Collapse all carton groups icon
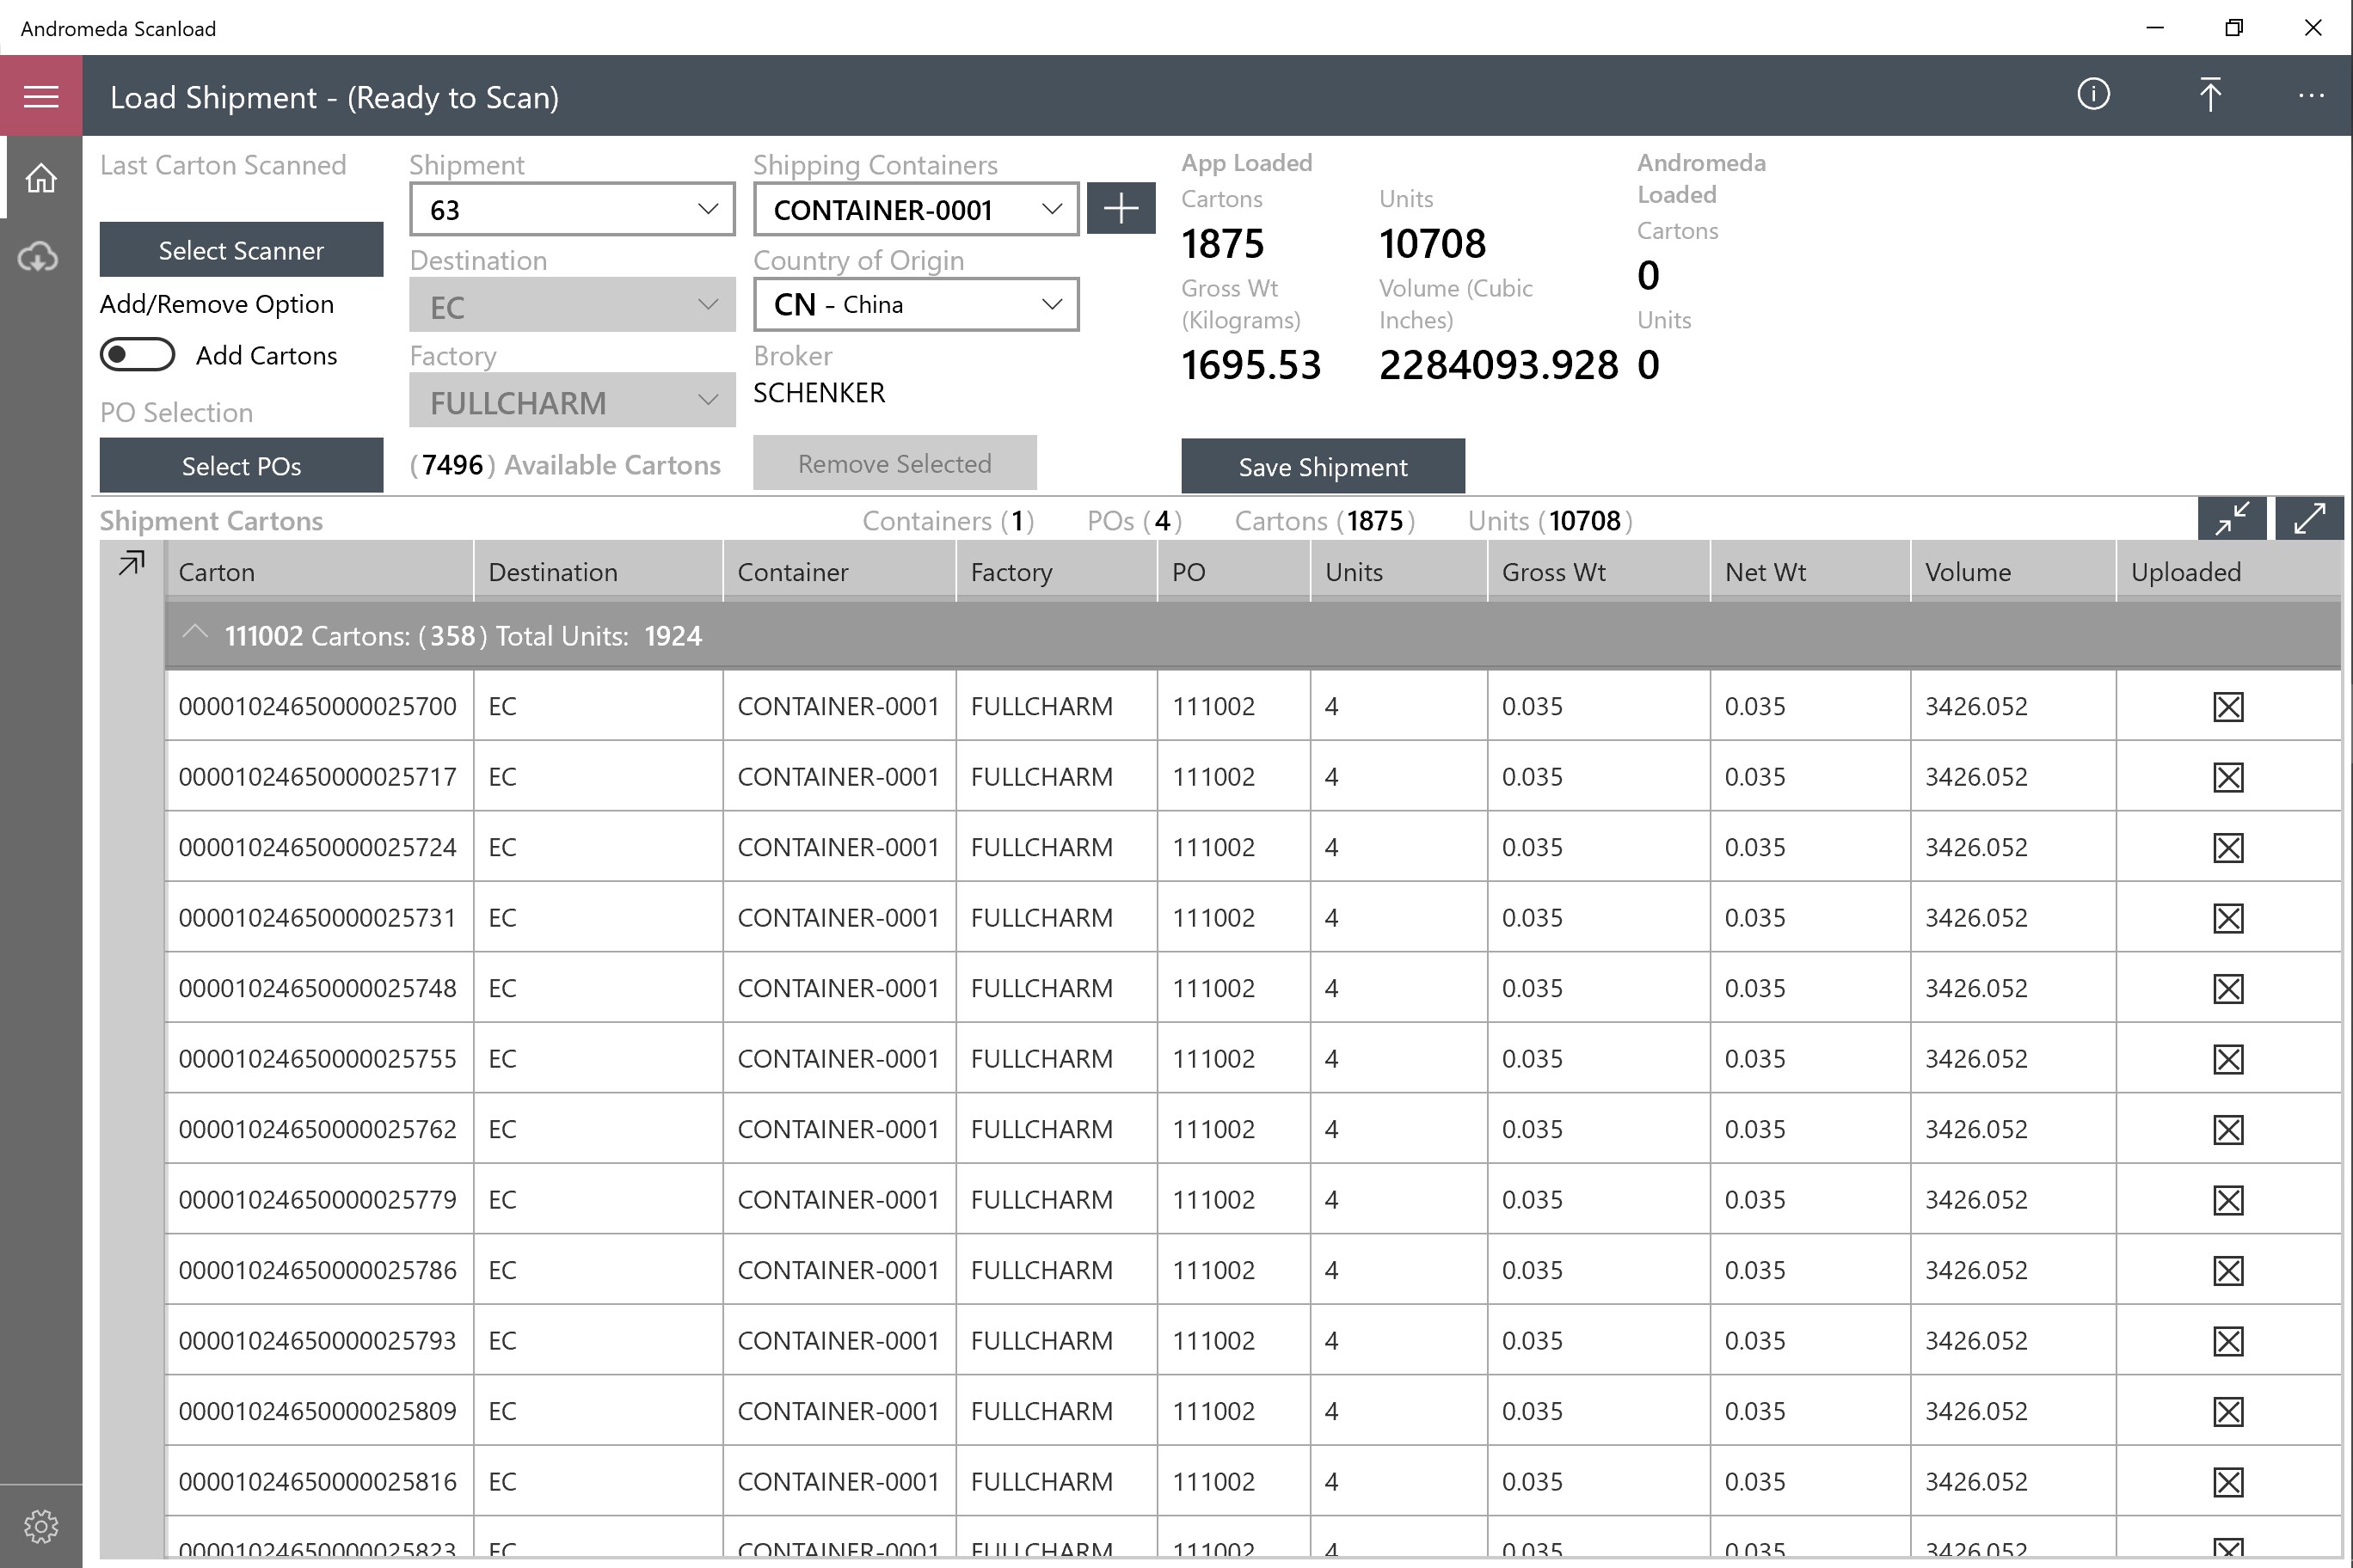The image size is (2353, 1568). (x=2231, y=519)
